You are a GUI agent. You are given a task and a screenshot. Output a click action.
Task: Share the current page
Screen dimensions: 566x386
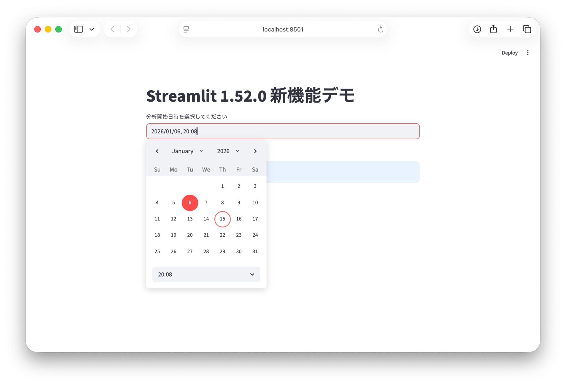(x=493, y=29)
